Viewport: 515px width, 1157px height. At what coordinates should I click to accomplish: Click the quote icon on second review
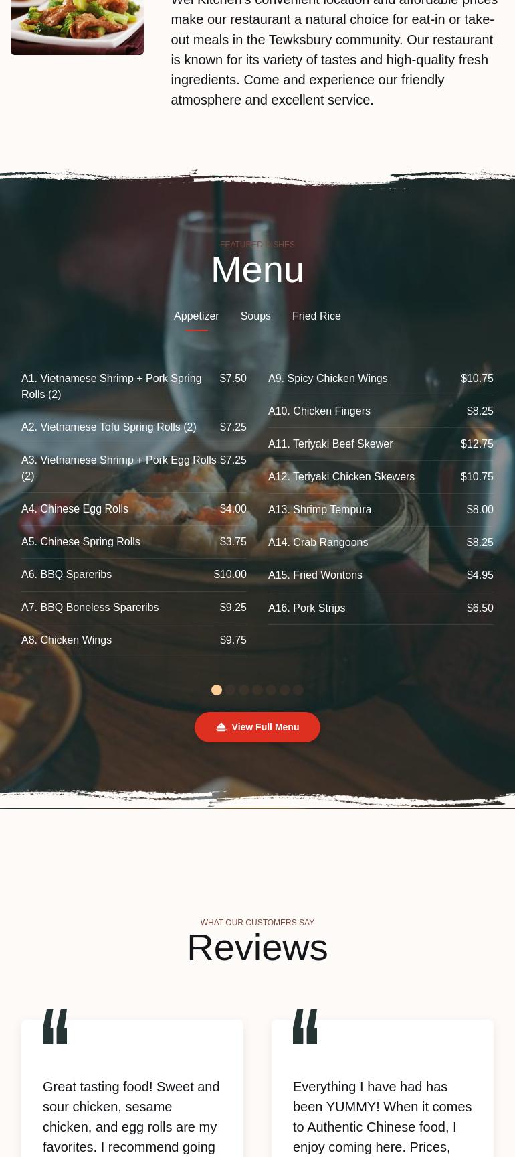click(305, 1026)
